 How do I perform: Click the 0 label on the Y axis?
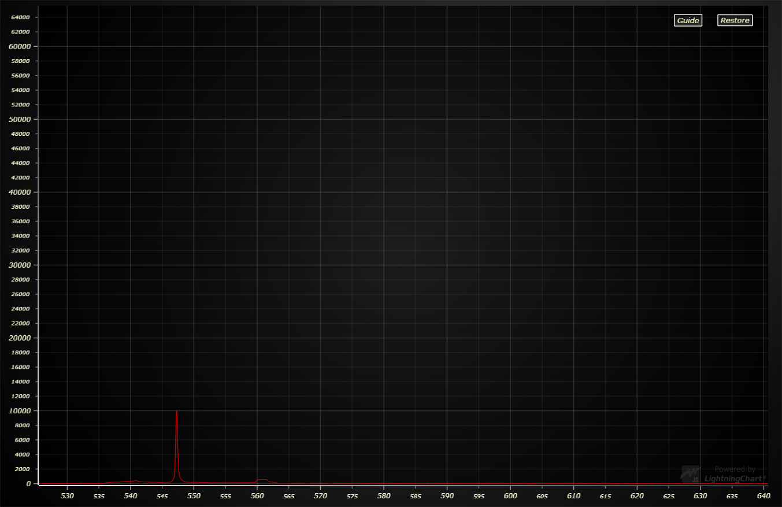(28, 483)
